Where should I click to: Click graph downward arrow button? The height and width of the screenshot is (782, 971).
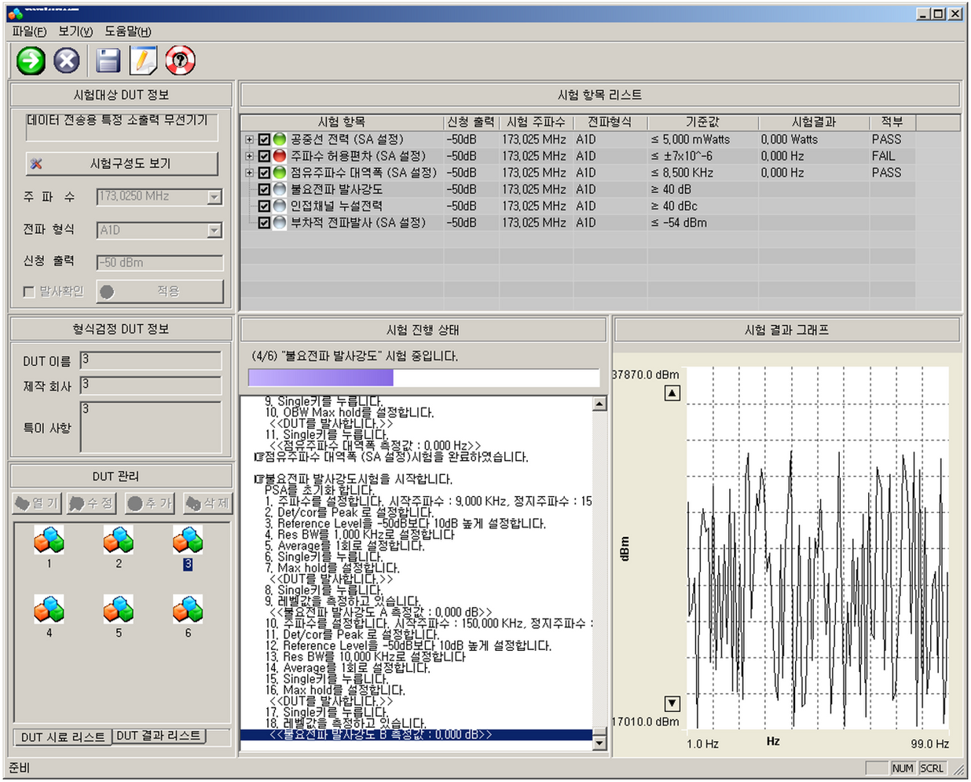click(x=672, y=703)
